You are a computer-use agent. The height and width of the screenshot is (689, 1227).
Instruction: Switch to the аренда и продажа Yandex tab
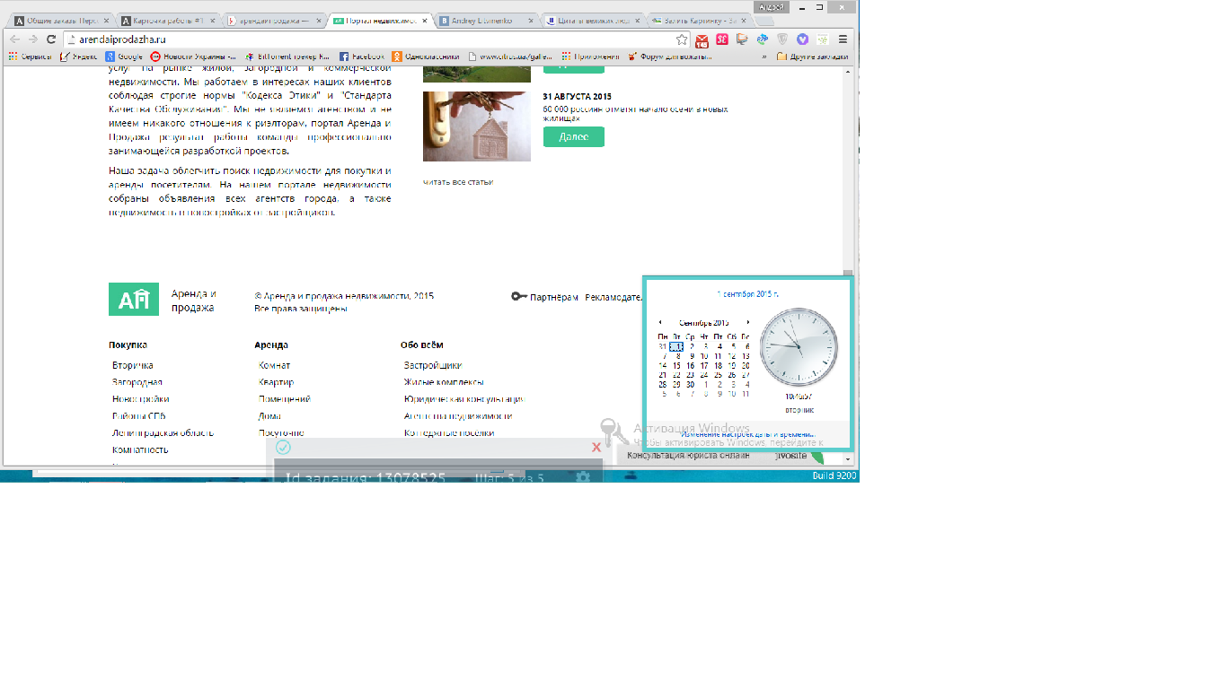pyautogui.click(x=274, y=19)
